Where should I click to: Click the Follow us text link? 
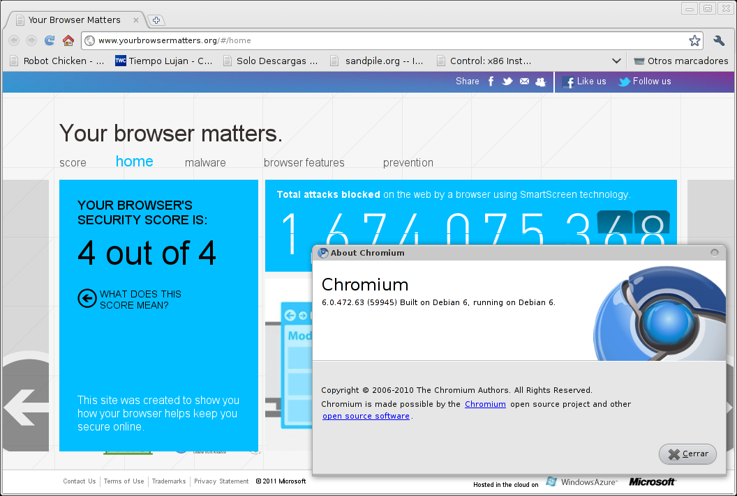coord(652,82)
